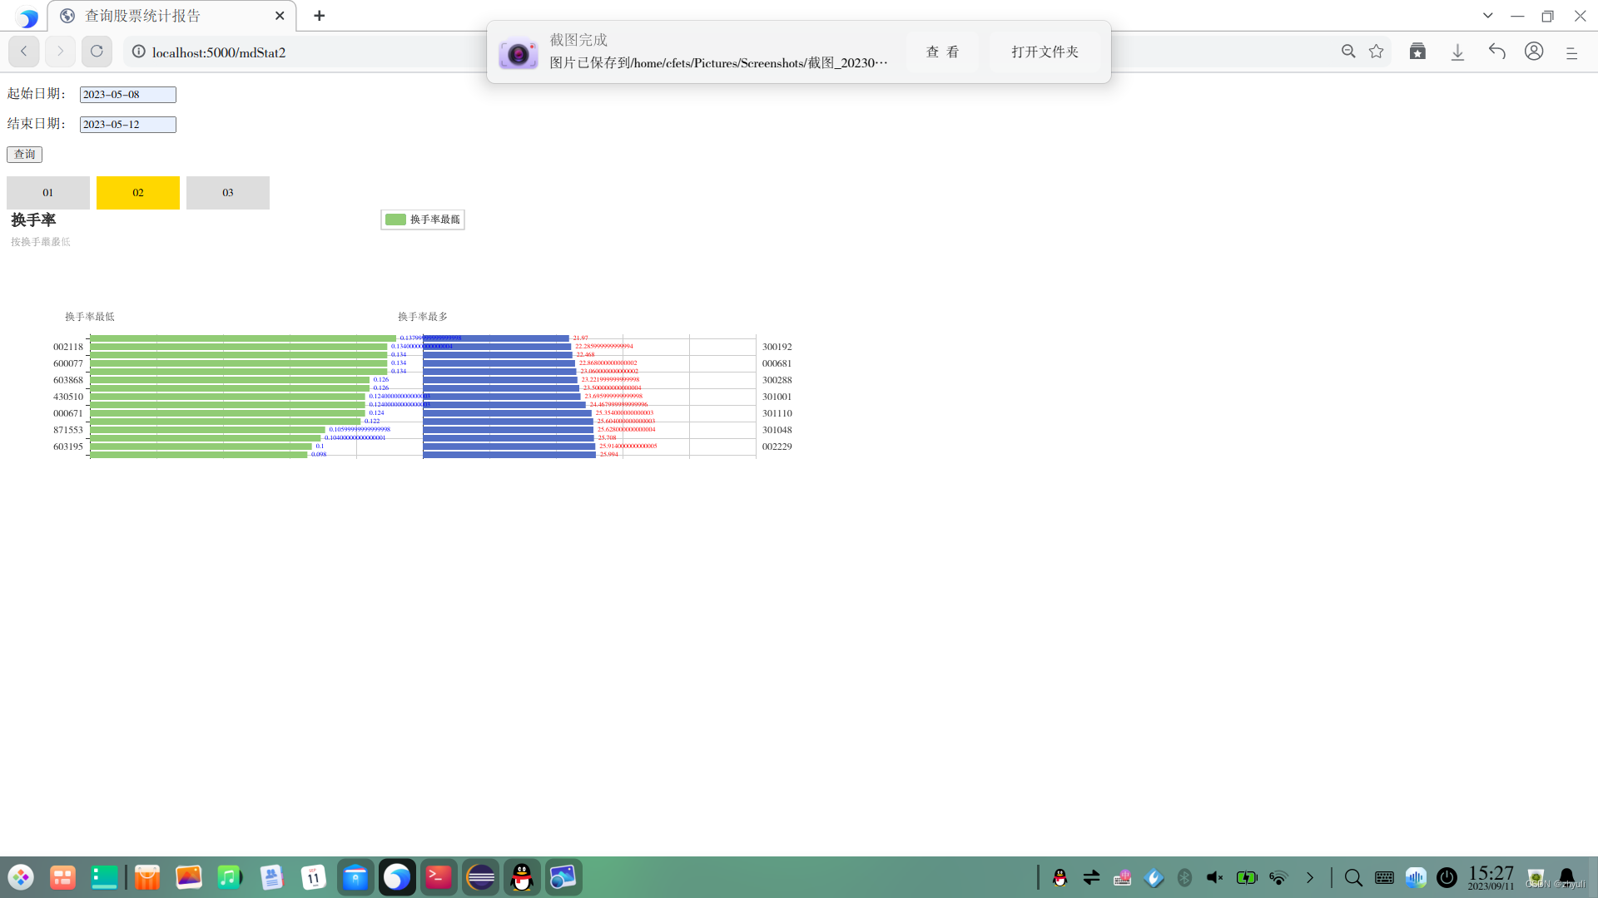Click 打开文件夹 in screenshot notification
The height and width of the screenshot is (898, 1598).
tap(1045, 52)
